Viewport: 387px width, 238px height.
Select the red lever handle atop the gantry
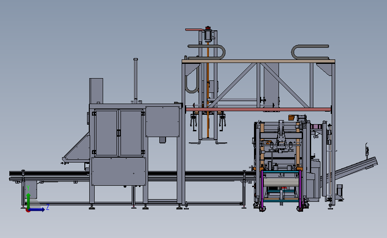195,29
